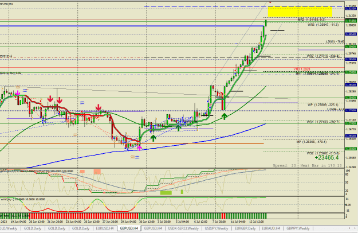Click the 1.29000 green price tag
This screenshot has width=358, height=233.
pos(351,72)
